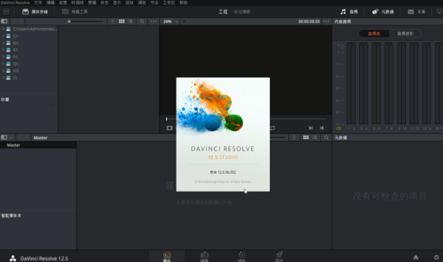Switch media storage to thumbnail grid view

[121, 21]
